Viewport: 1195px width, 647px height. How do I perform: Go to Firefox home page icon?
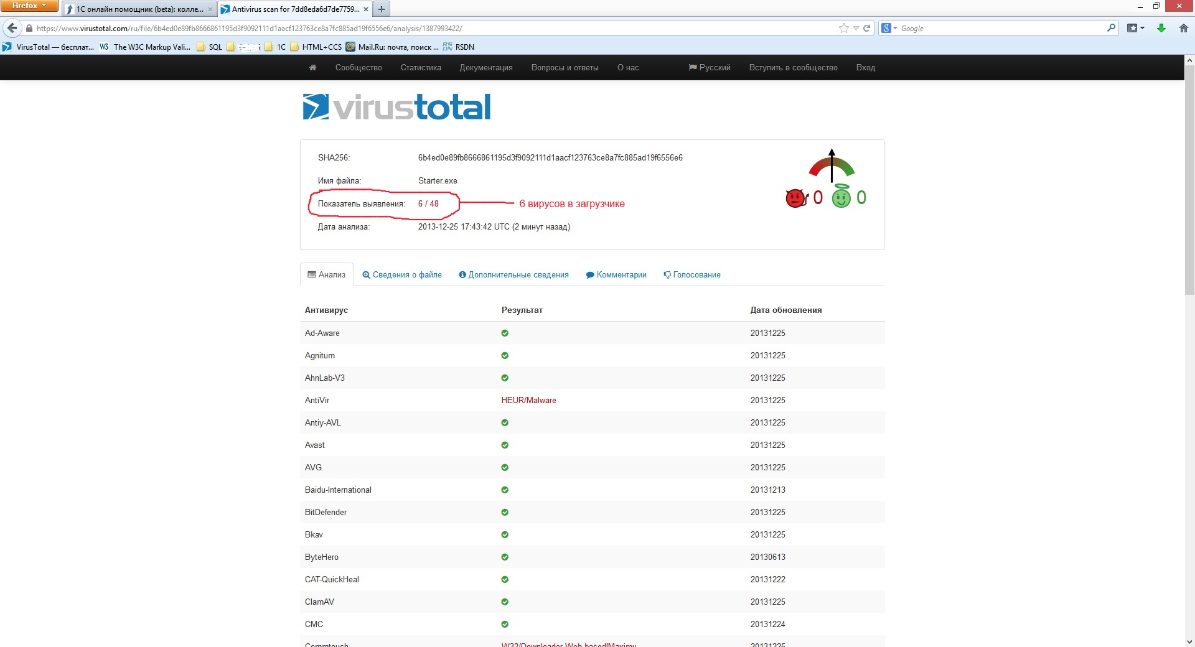(1183, 28)
